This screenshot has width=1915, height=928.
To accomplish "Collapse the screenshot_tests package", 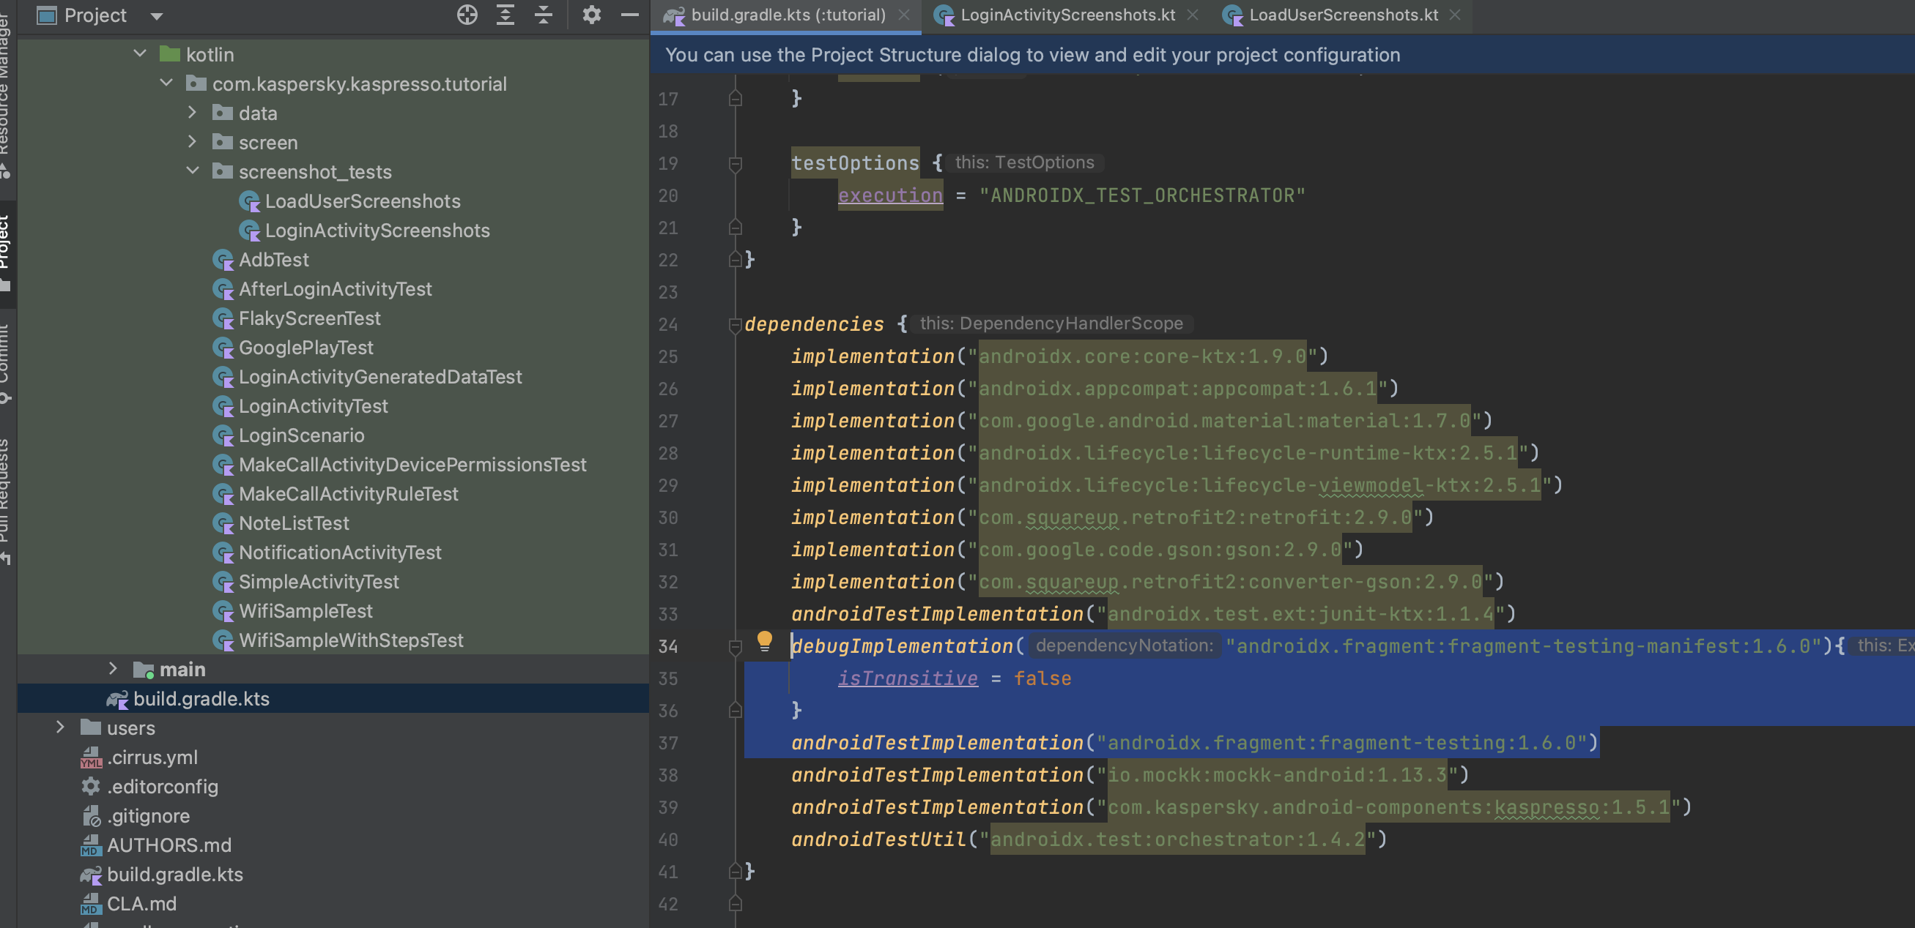I will click(193, 171).
